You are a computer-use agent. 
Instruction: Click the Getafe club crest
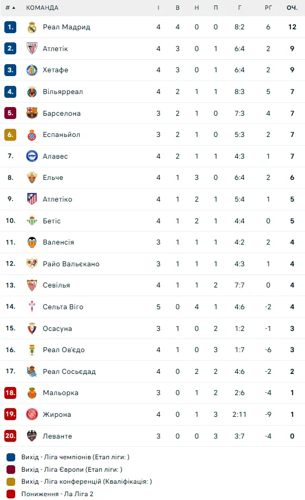(x=32, y=70)
